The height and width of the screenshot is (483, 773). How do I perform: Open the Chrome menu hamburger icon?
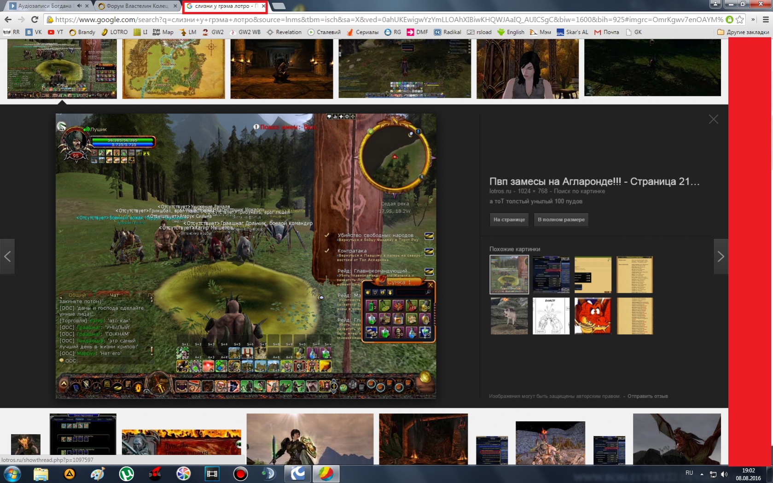(766, 19)
